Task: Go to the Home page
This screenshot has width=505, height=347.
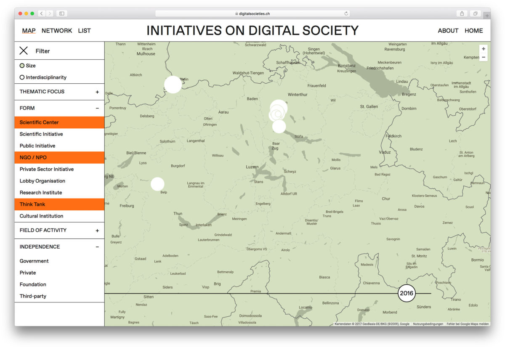Action: click(473, 31)
